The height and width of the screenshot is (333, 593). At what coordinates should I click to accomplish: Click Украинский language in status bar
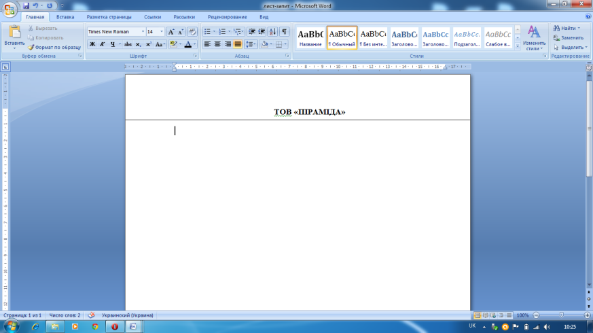(127, 315)
